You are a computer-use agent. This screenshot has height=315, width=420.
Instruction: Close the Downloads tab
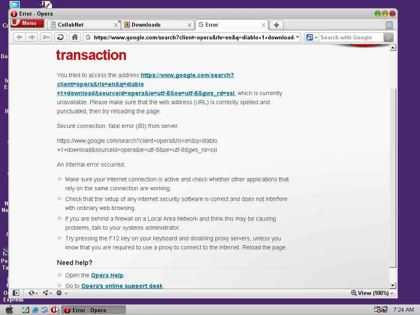(189, 25)
